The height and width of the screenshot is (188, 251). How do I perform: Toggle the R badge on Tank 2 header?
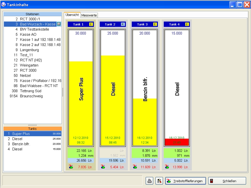[123, 24]
